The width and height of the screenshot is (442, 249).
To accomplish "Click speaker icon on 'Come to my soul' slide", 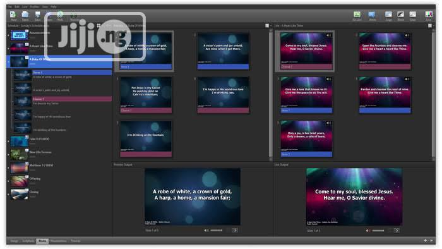I will [328, 35].
